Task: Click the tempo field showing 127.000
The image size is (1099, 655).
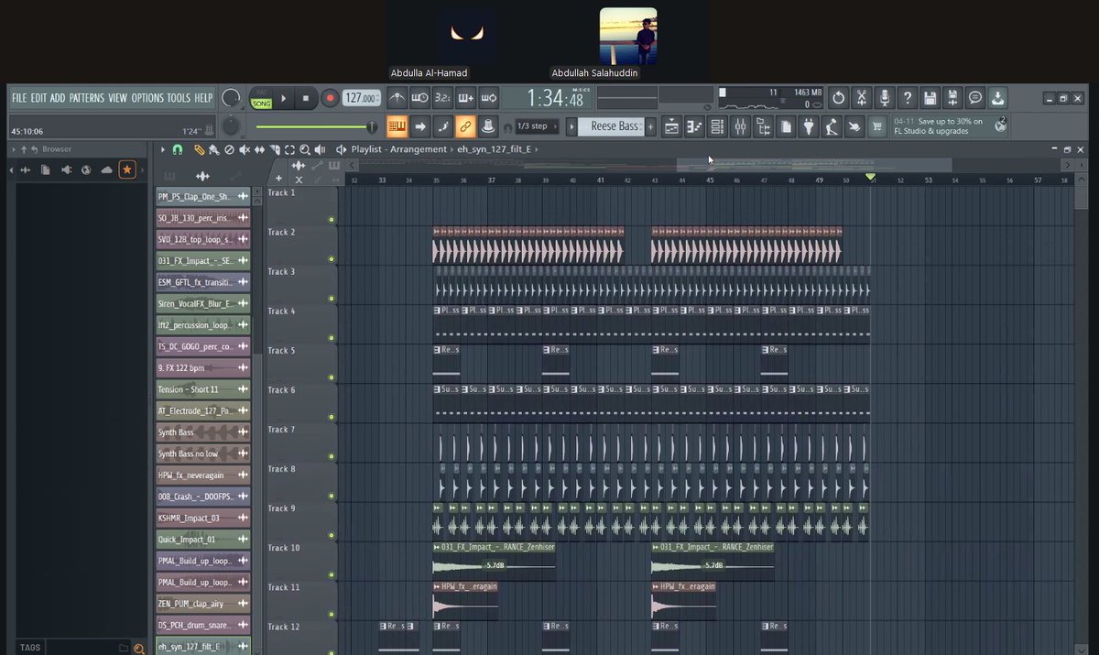Action: (362, 98)
